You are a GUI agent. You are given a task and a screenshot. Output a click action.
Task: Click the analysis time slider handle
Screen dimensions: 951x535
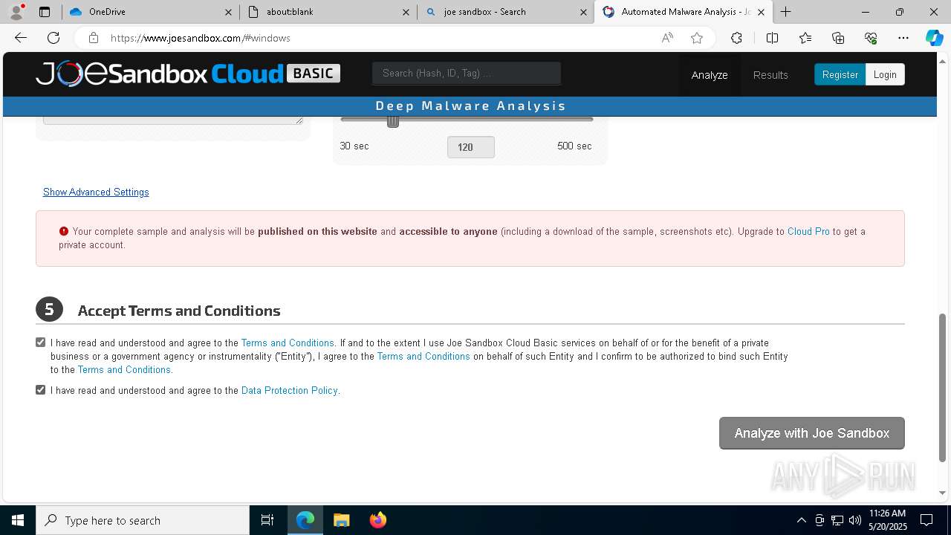coord(393,120)
